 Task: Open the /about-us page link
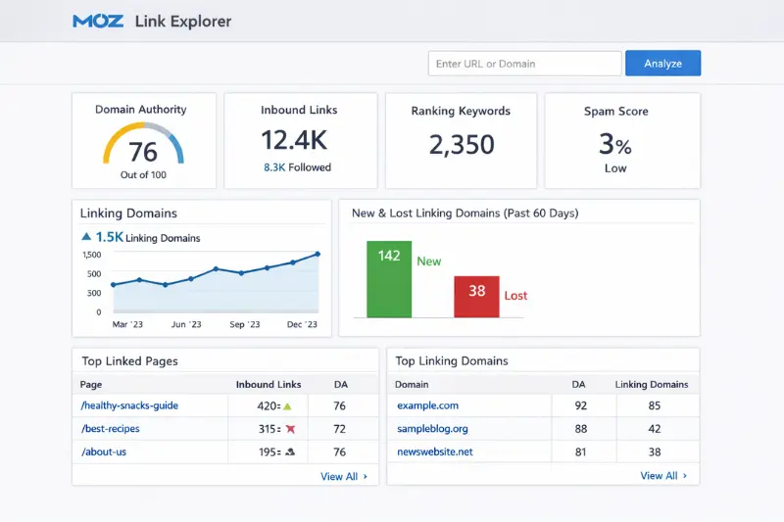coord(104,451)
